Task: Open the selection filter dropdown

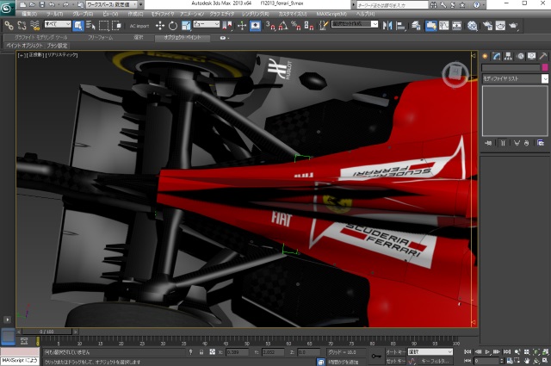Action: click(x=58, y=24)
